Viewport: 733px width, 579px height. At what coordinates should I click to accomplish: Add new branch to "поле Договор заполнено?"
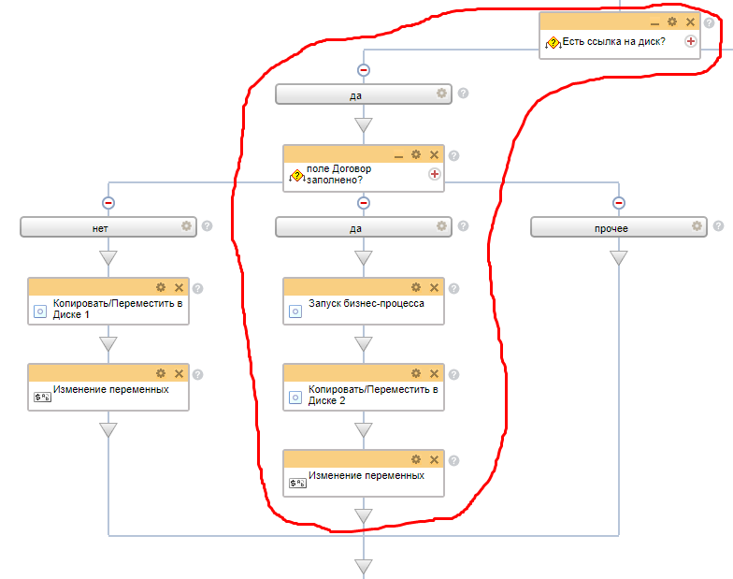pyautogui.click(x=435, y=174)
